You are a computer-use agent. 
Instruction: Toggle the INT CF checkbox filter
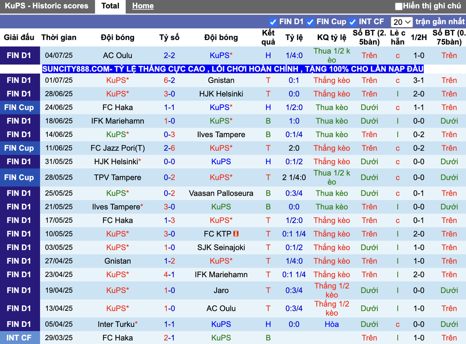click(x=353, y=22)
